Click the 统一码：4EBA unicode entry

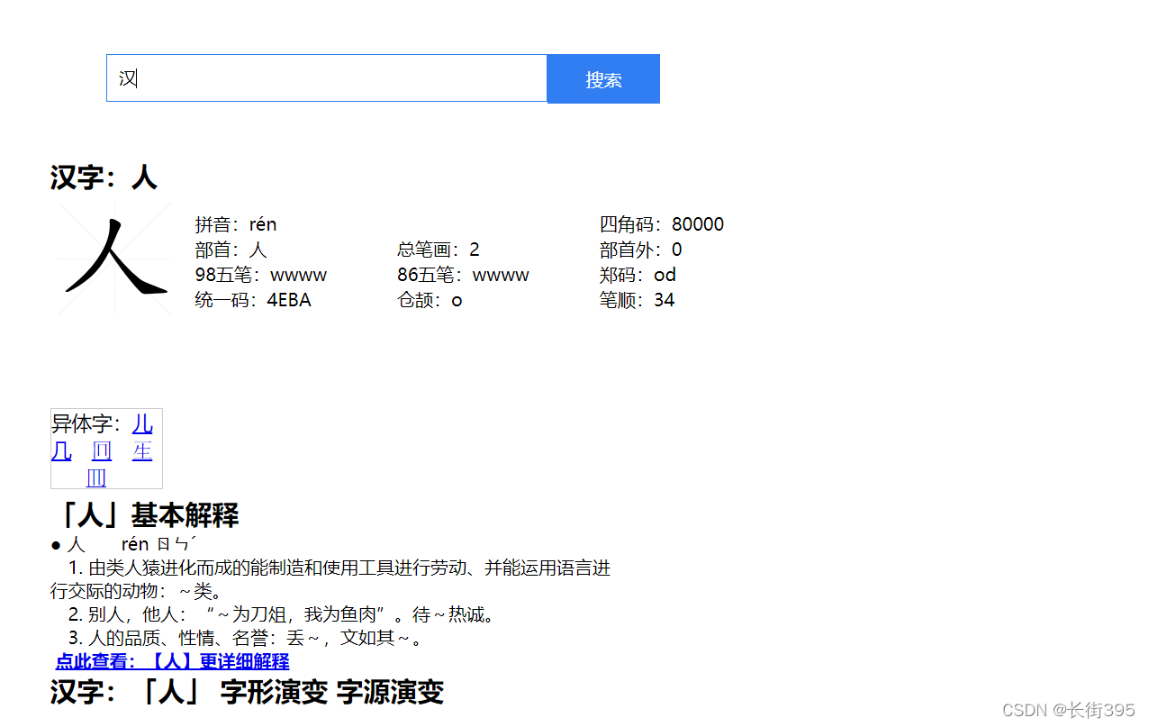point(253,300)
